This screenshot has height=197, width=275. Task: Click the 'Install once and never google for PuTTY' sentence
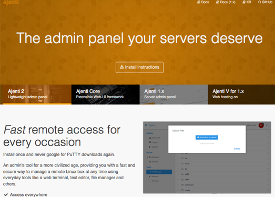[59, 154]
